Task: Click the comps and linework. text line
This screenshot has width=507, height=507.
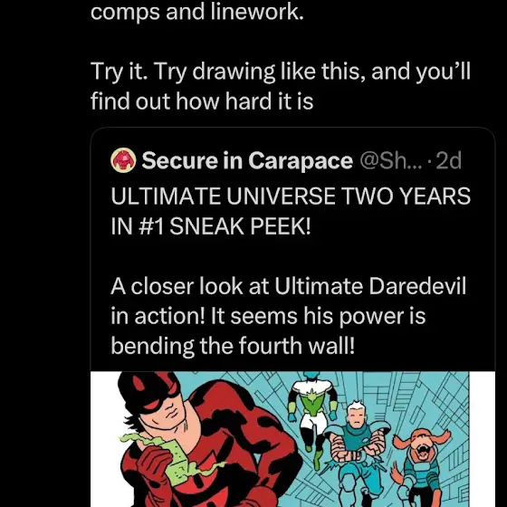Action: point(197,13)
